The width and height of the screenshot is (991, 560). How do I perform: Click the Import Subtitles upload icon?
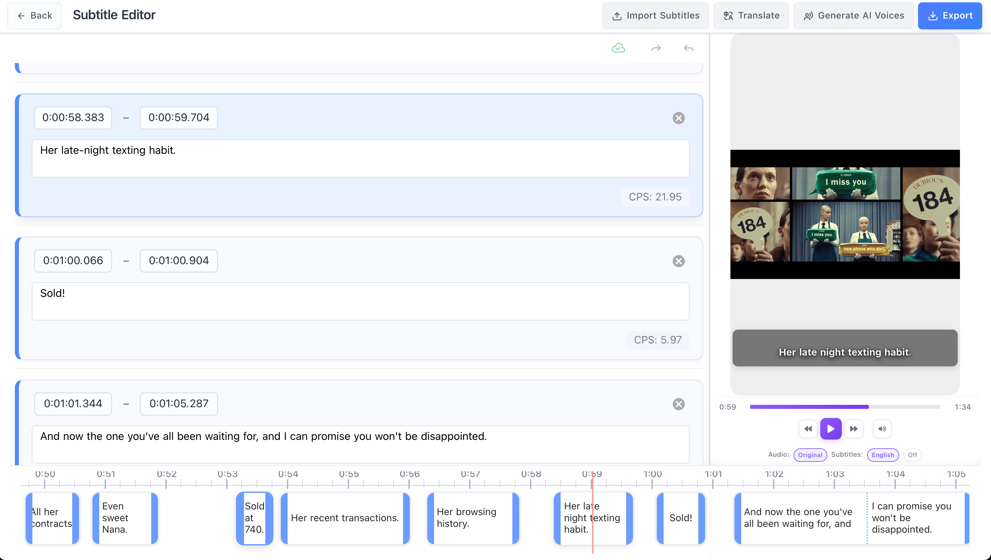click(x=617, y=16)
